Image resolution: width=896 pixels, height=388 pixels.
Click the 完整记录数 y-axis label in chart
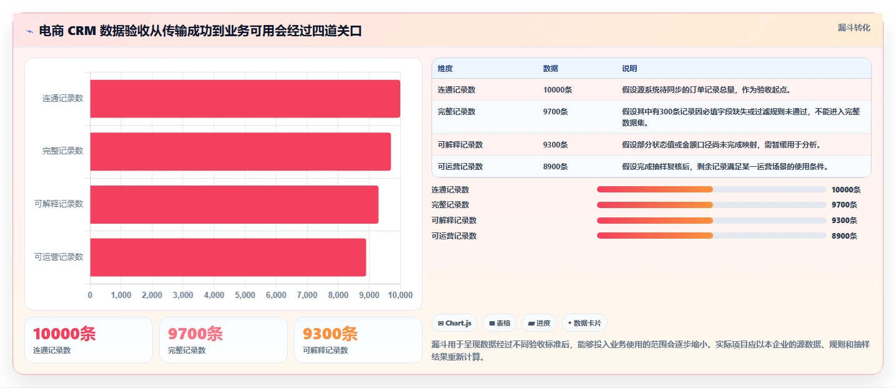pos(63,151)
